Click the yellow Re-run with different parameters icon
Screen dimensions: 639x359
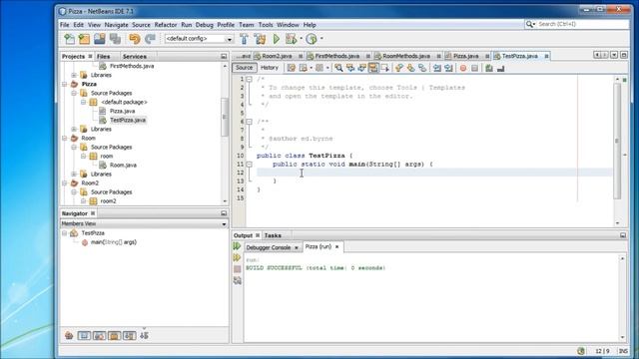click(237, 257)
